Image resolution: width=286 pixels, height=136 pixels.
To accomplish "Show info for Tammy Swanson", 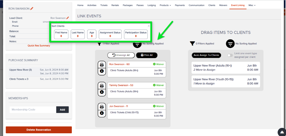I will [x=102, y=92].
